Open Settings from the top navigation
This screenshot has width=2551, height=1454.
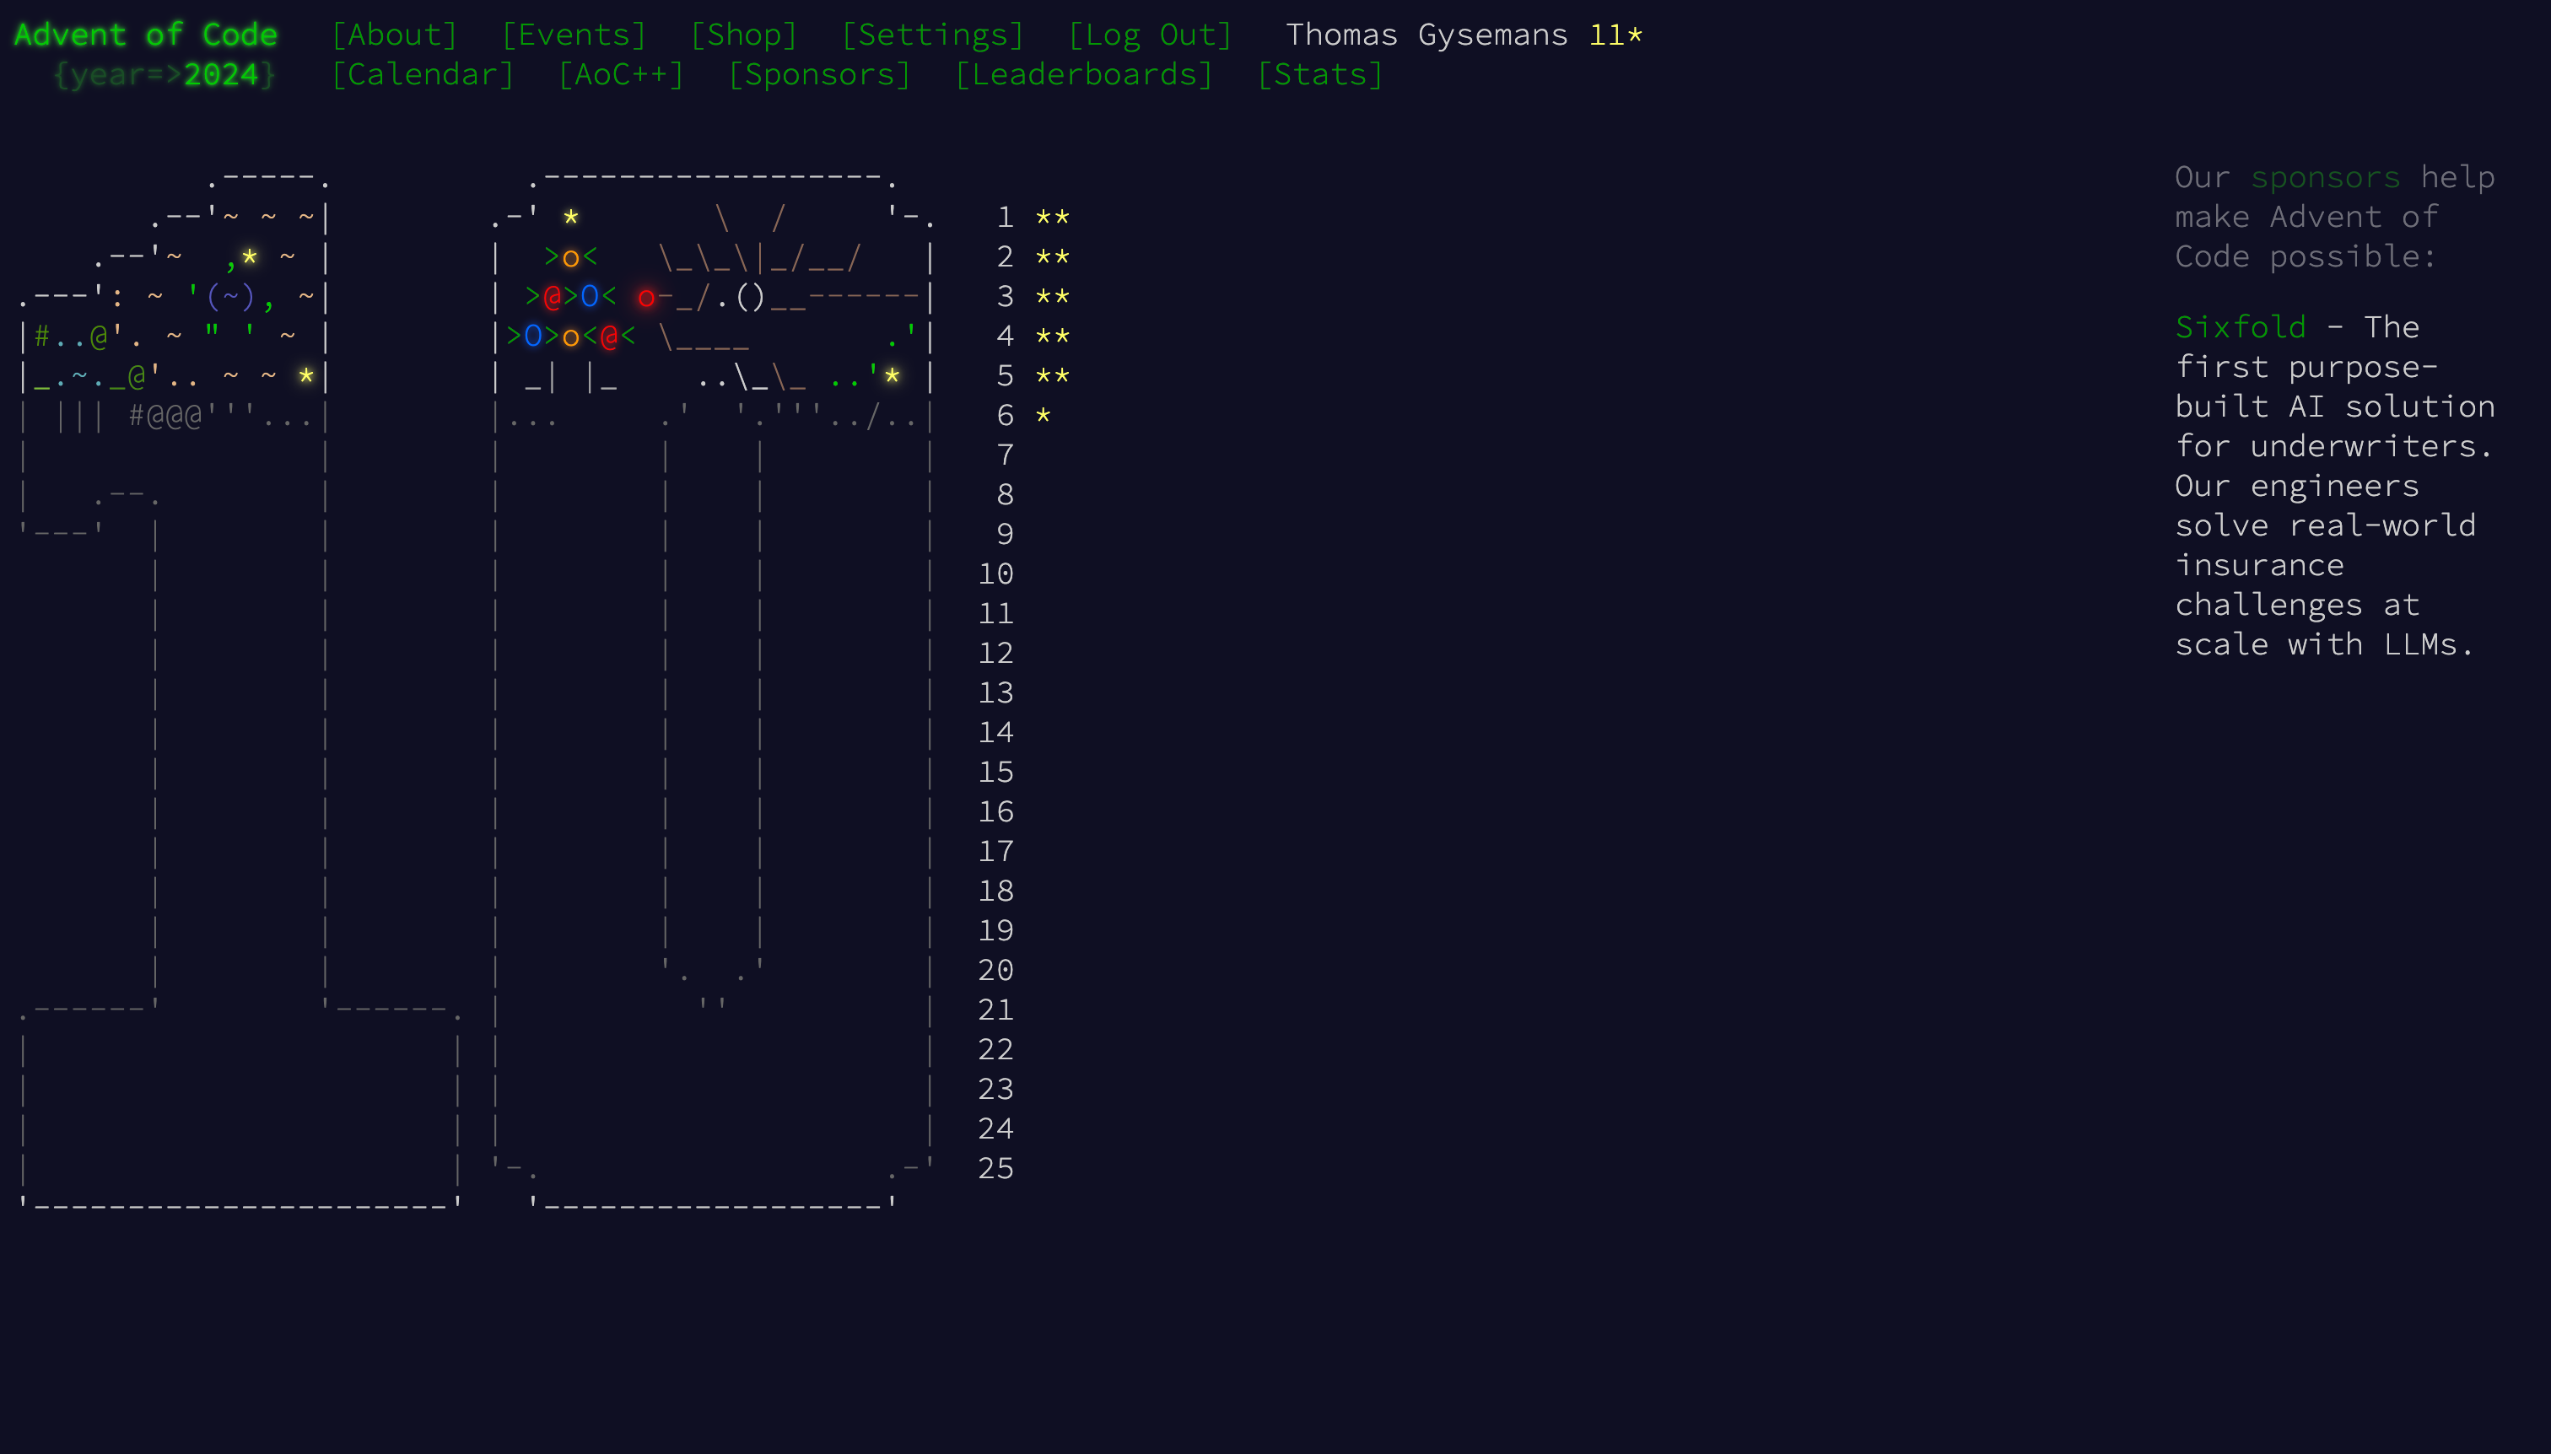tap(933, 35)
